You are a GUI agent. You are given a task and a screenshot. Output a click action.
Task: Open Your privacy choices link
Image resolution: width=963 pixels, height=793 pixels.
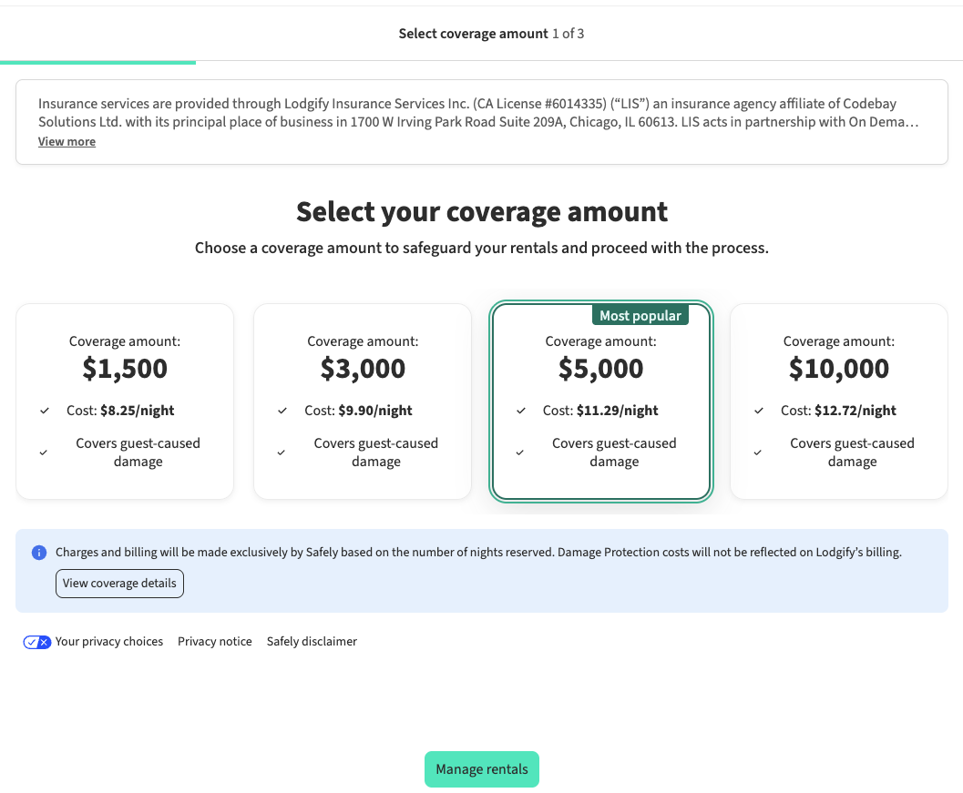click(x=109, y=642)
